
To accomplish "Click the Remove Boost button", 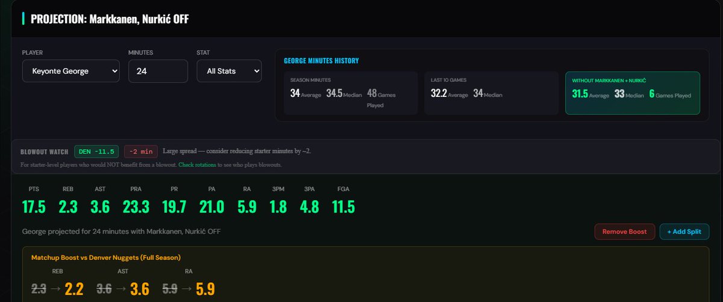I will click(624, 232).
